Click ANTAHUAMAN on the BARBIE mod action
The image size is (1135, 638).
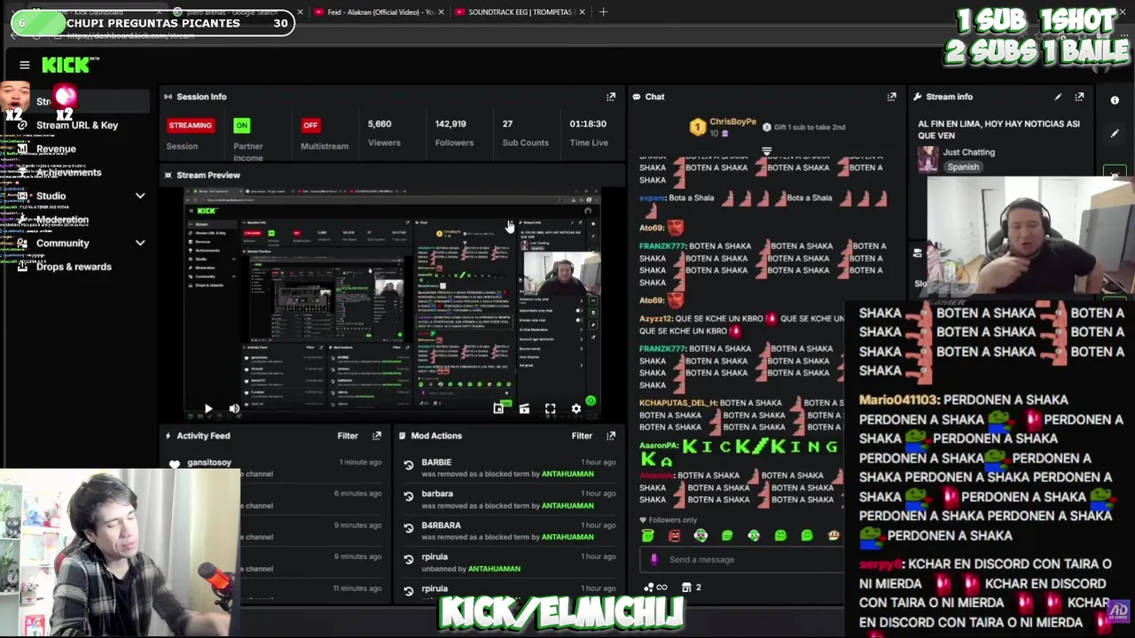pos(567,474)
